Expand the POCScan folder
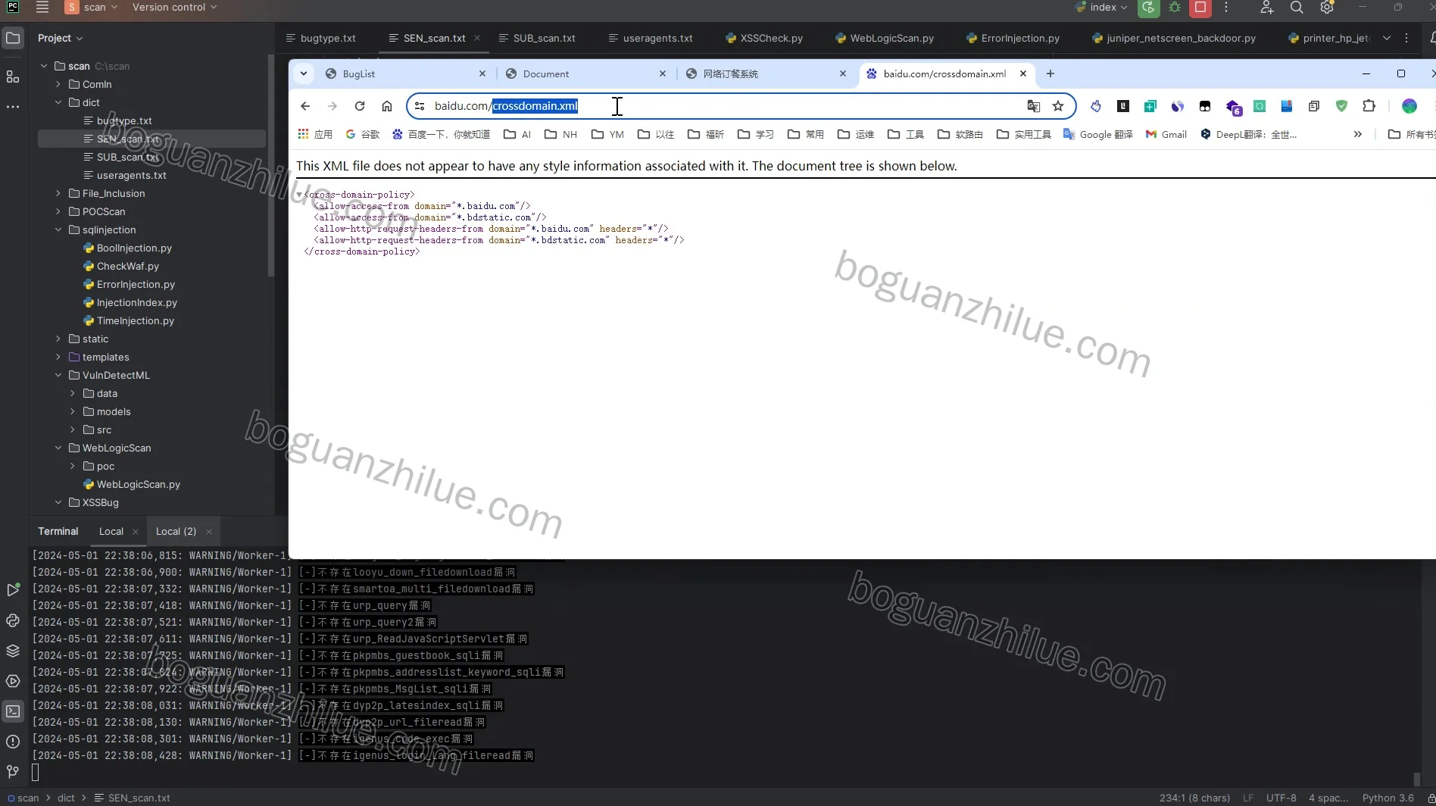 (58, 211)
